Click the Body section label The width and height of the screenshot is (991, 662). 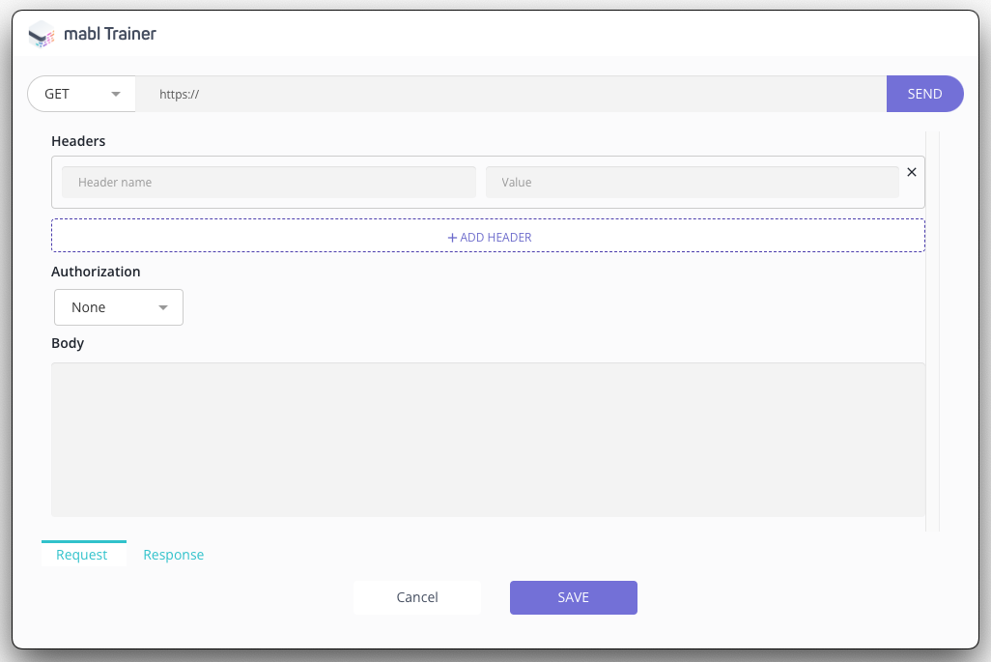point(68,343)
